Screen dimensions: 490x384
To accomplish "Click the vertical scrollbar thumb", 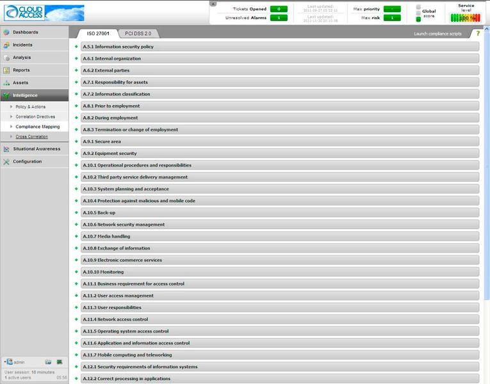I will tap(487, 166).
